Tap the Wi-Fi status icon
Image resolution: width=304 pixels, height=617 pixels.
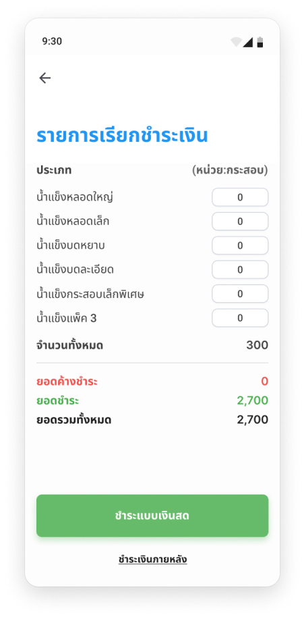[236, 42]
